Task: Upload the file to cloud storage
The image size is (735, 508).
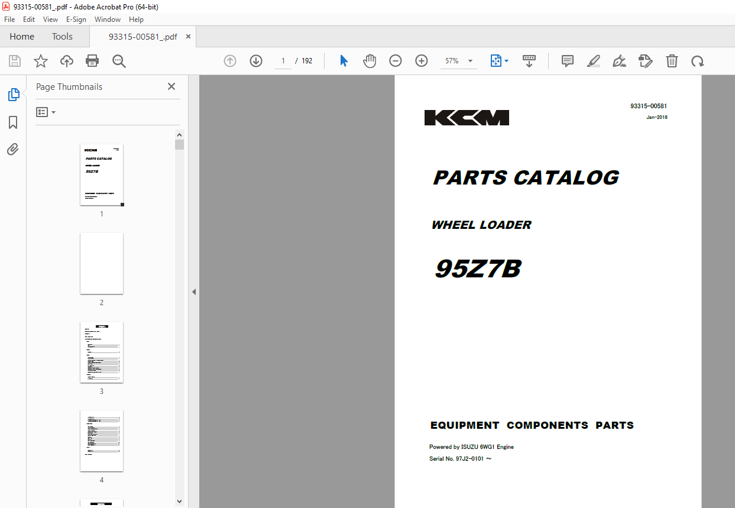Action: [67, 61]
